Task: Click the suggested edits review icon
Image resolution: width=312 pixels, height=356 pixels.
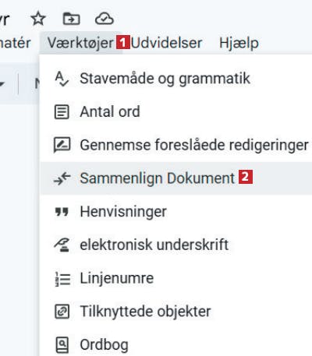Action: 62,145
